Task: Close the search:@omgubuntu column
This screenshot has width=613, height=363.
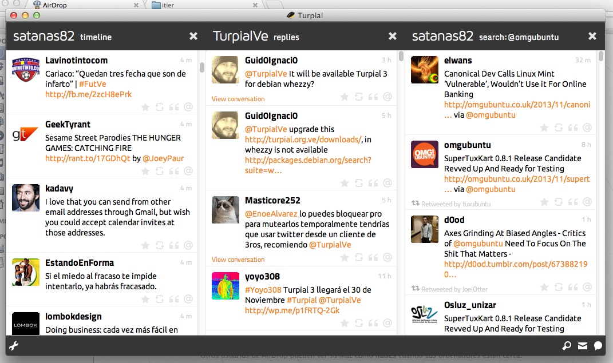Action: click(x=592, y=36)
